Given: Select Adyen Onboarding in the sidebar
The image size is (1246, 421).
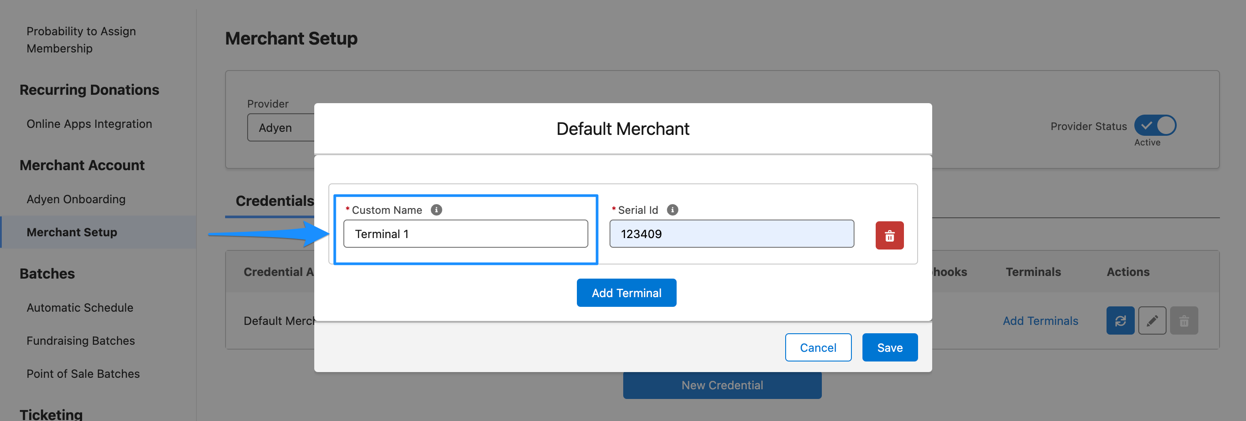Looking at the screenshot, I should 75,199.
